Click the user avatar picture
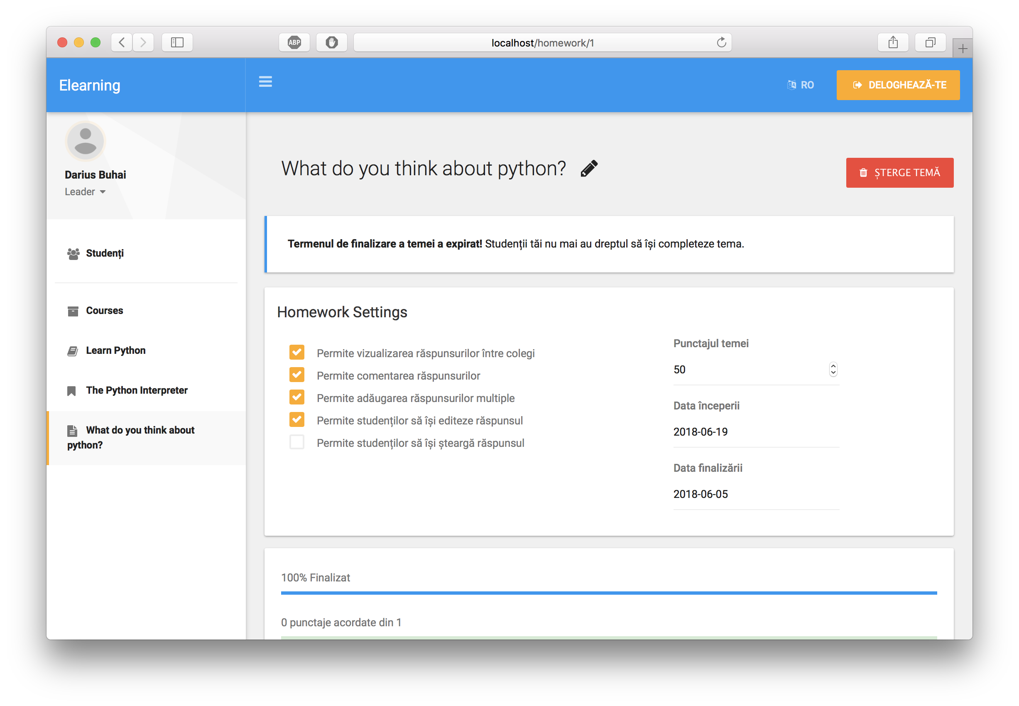Viewport: 1019px width, 706px height. click(x=86, y=142)
